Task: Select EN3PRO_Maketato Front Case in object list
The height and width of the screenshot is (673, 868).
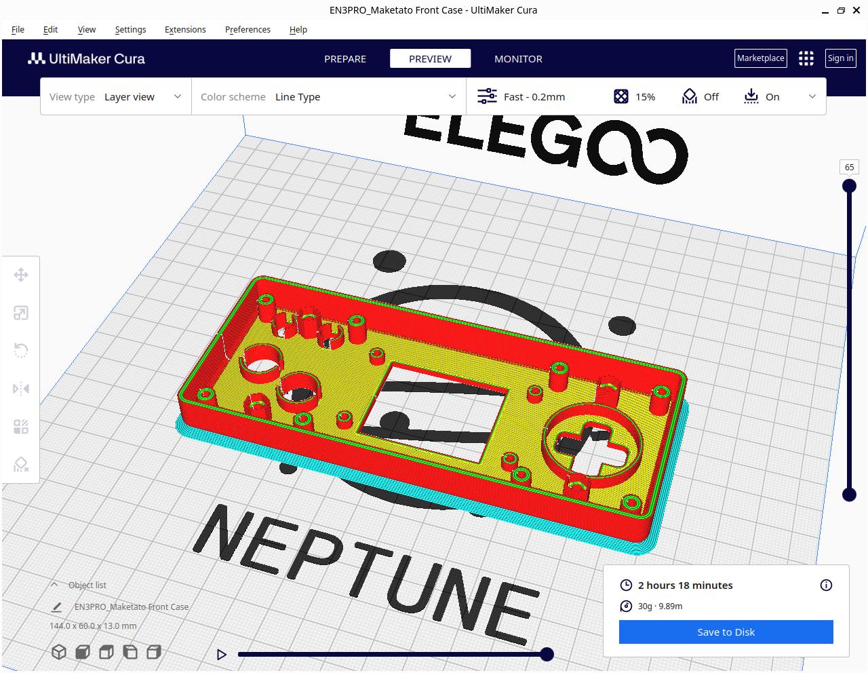Action: point(132,607)
